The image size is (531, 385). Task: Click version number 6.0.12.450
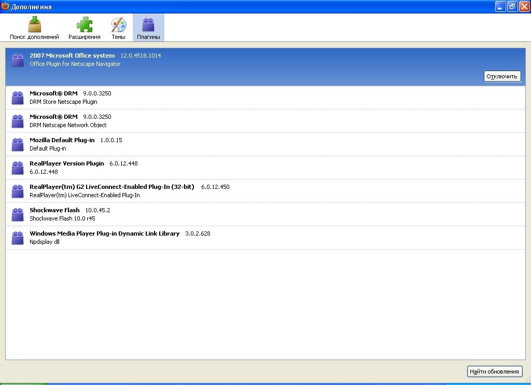tap(215, 187)
